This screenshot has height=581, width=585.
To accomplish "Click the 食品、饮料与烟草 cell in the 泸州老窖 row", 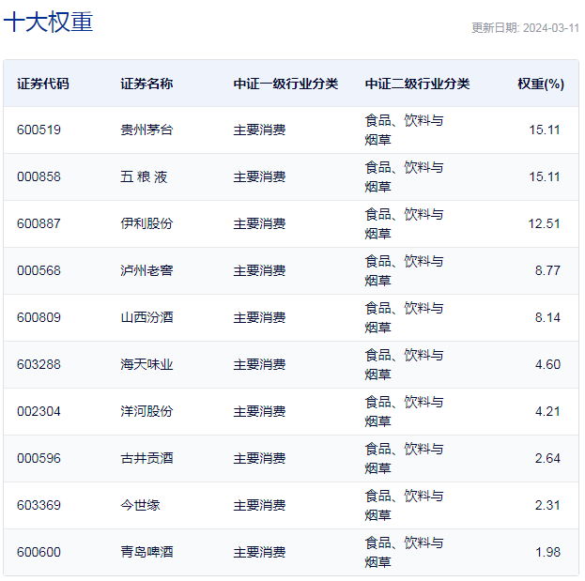I will click(x=404, y=270).
